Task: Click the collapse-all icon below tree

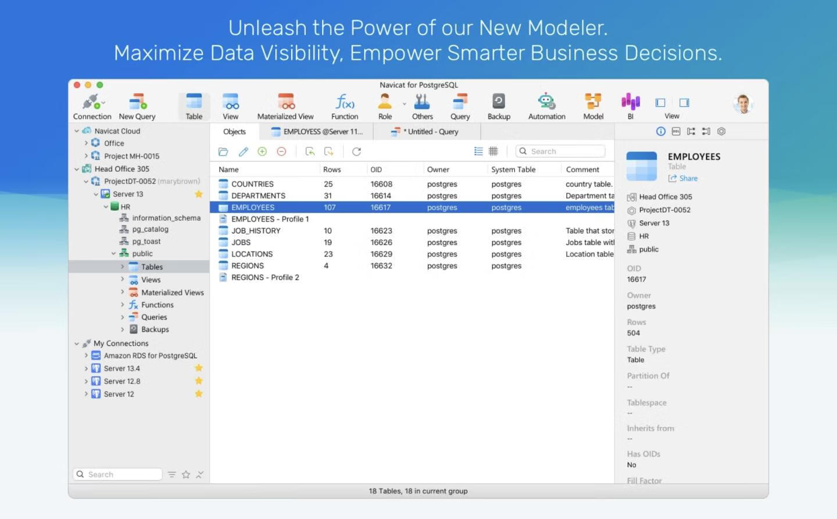Action: pos(199,474)
